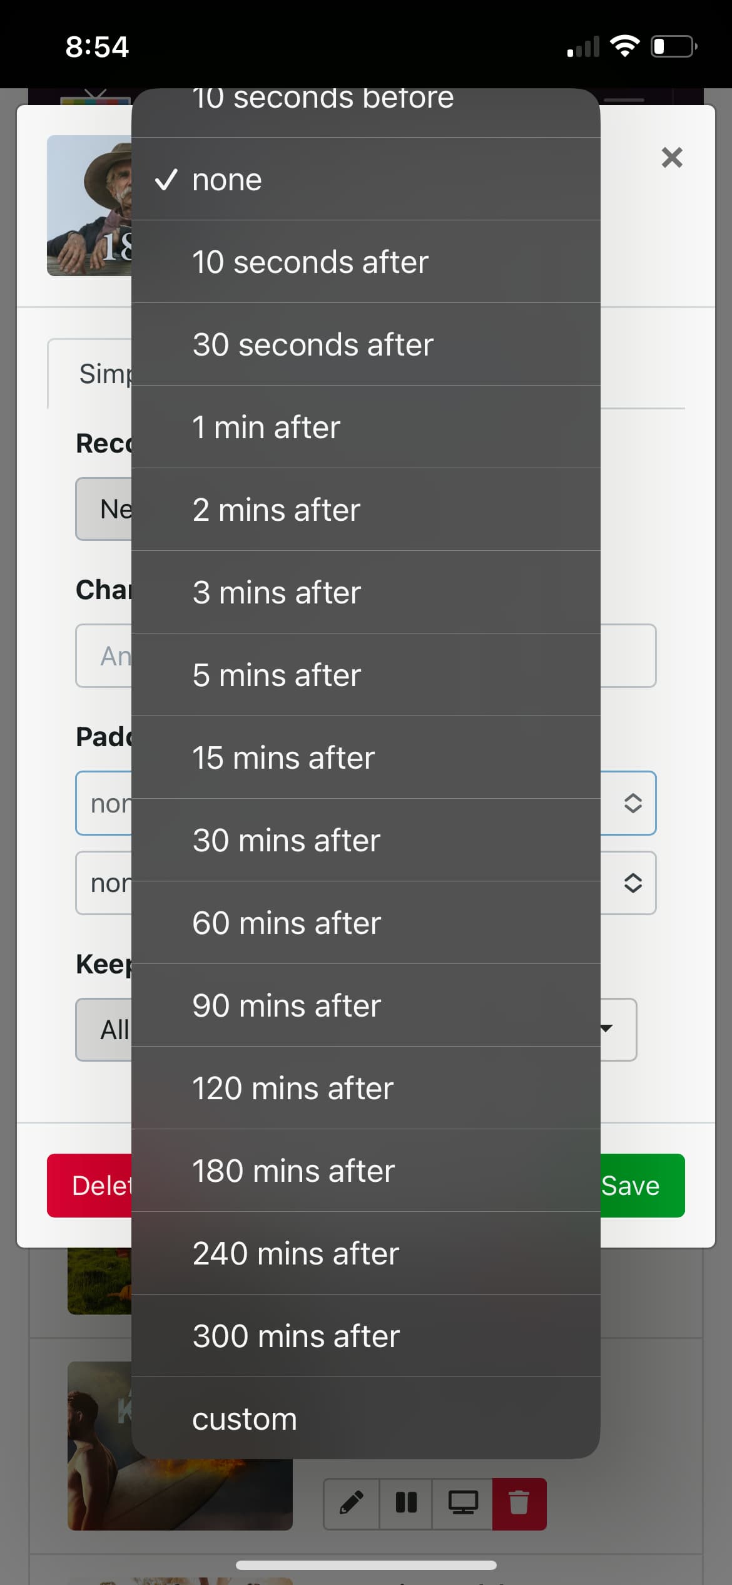Click the pencil edit icon
This screenshot has width=732, height=1585.
point(351,1503)
